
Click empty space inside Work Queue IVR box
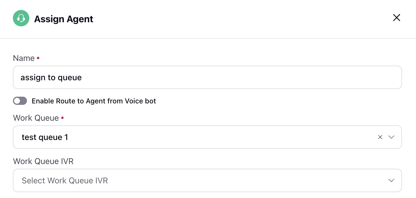pos(246,180)
